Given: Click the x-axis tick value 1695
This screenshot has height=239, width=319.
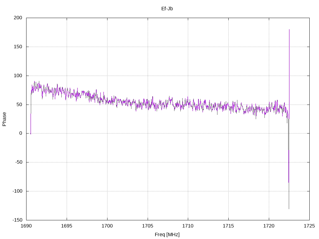Looking at the screenshot, I should pyautogui.click(x=67, y=226).
